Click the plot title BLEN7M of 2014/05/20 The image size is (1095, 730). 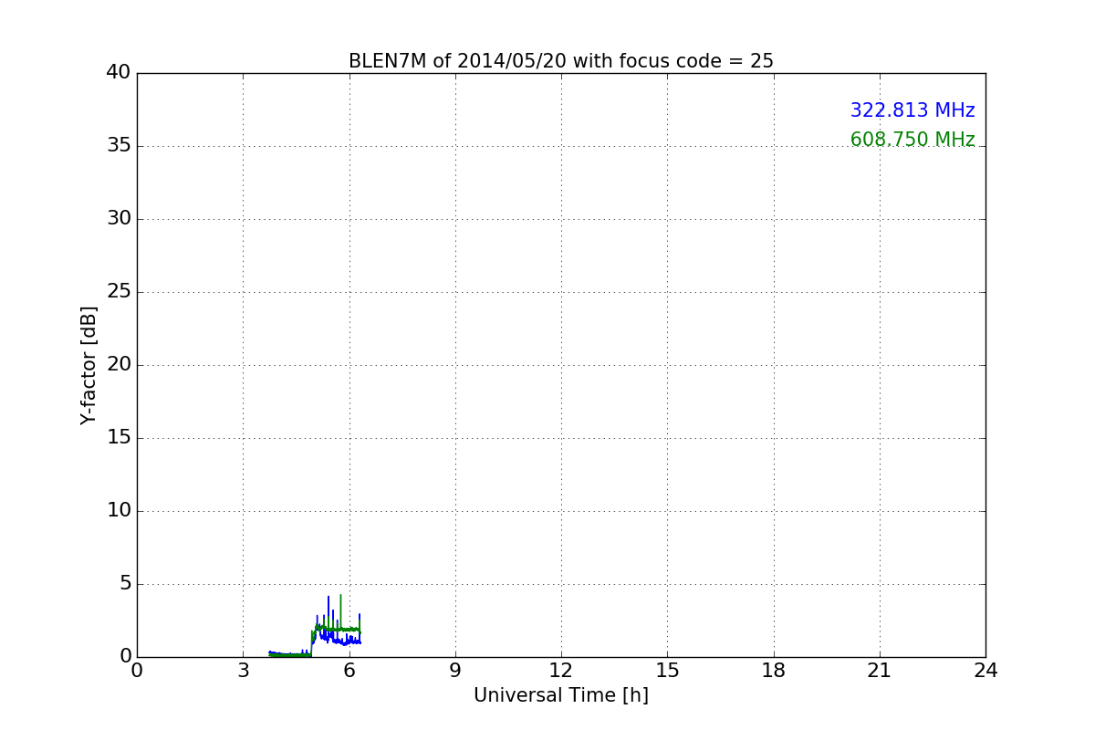[x=560, y=61]
